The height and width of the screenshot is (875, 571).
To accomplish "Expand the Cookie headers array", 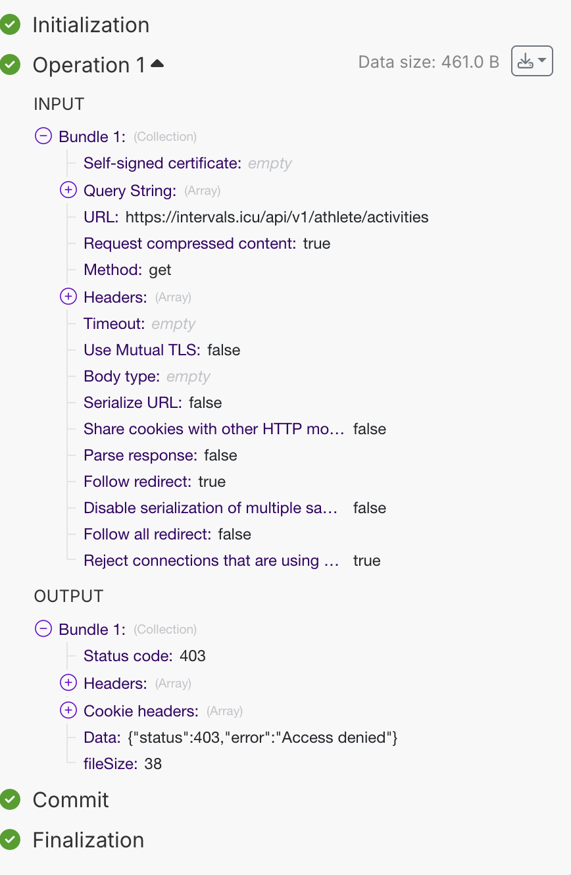I will pyautogui.click(x=68, y=711).
